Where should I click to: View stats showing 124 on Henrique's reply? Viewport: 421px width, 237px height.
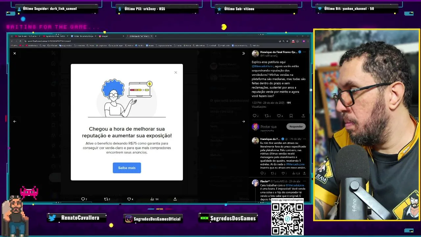(296, 173)
